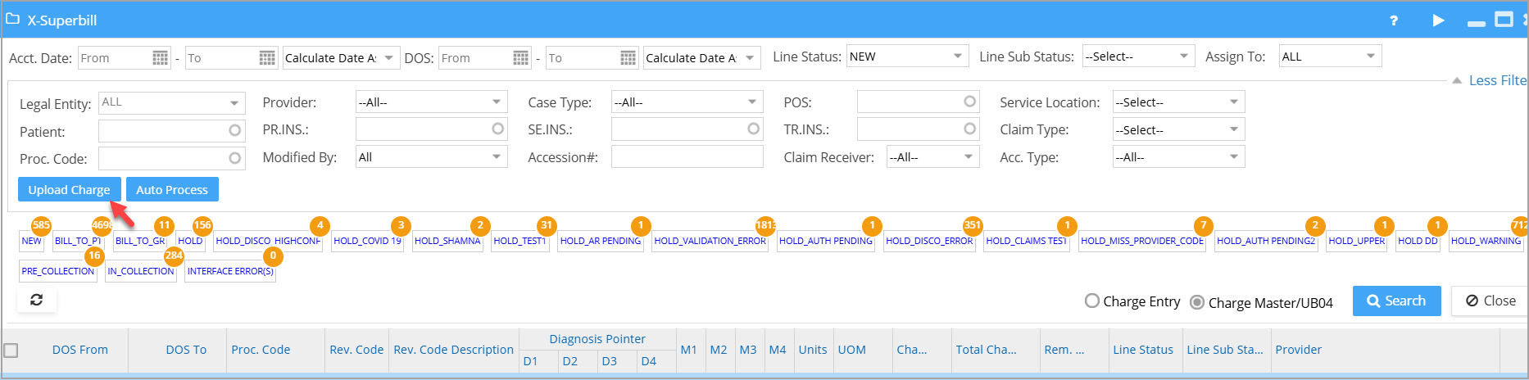Switch to the PRE_COLLECTION status tab
The image size is (1529, 380).
pyautogui.click(x=58, y=271)
